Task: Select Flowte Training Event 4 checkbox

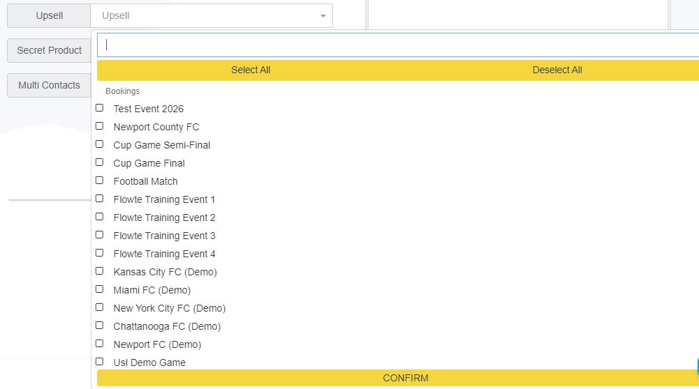Action: (99, 253)
